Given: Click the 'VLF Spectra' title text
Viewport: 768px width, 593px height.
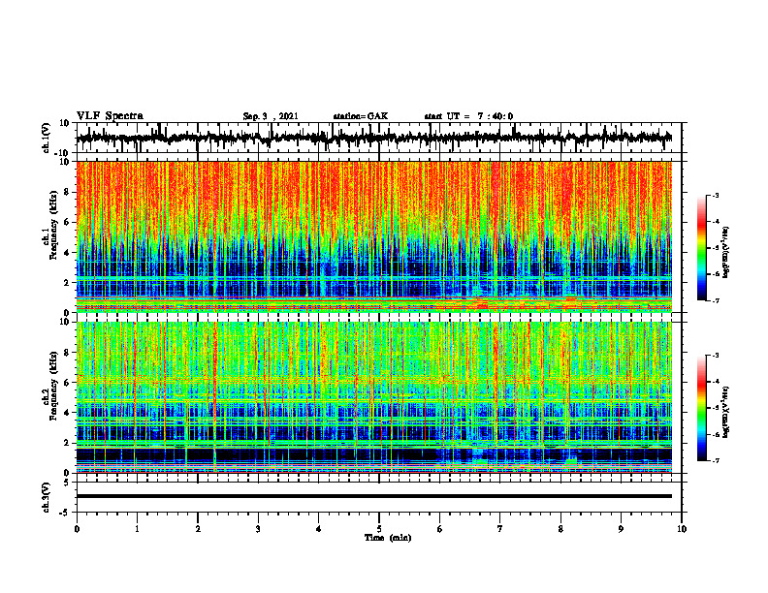Looking at the screenshot, I should 110,116.
